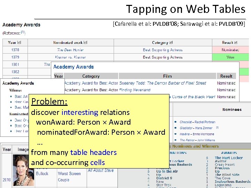This screenshot has height=188, width=251.
Task: Open Crazy Heart in Awards list
Action: (x=225, y=164)
